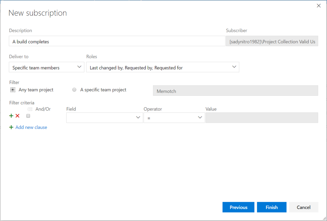This screenshot has width=327, height=221.
Task: Click the Description text field
Action: click(x=117, y=41)
